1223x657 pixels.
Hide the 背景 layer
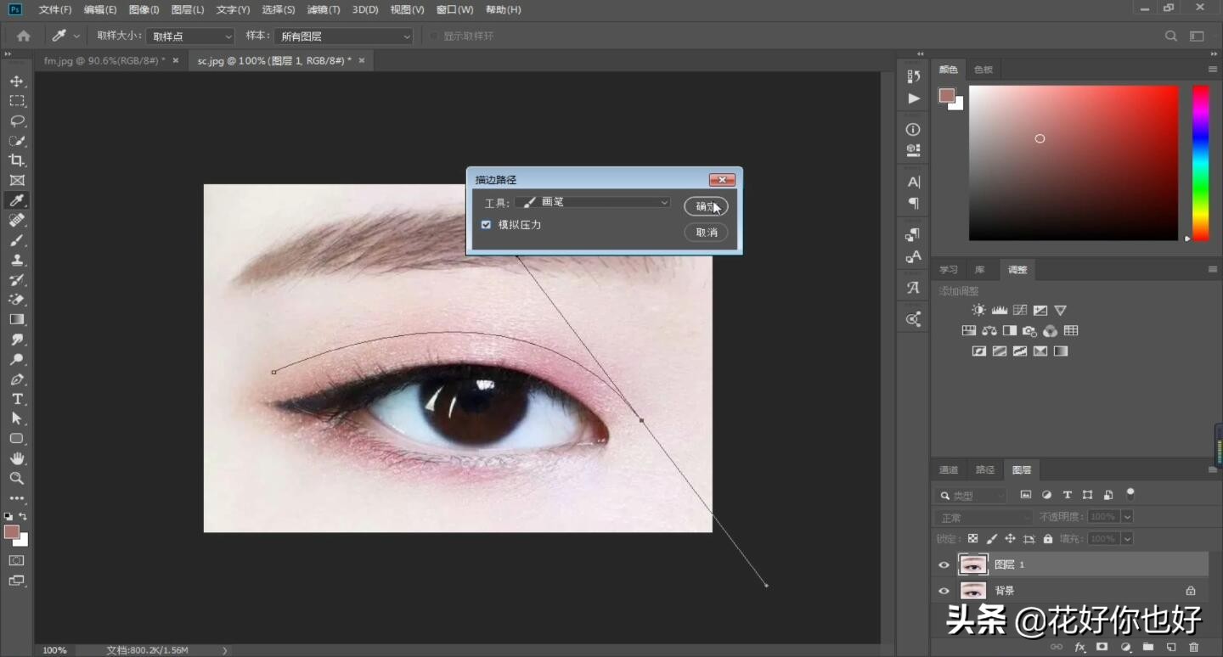[944, 591]
